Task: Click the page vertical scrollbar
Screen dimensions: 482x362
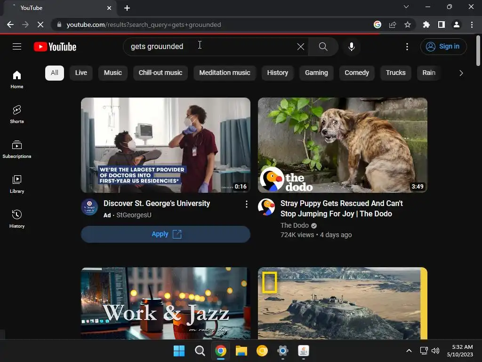Action: point(478,51)
